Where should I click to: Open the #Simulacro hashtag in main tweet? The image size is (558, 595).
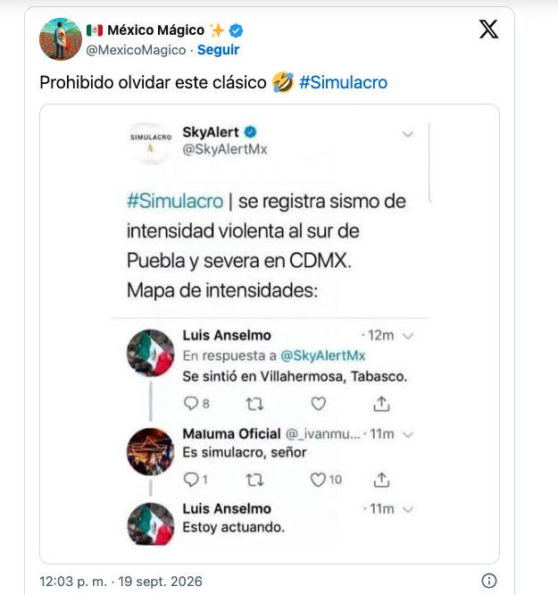(344, 82)
